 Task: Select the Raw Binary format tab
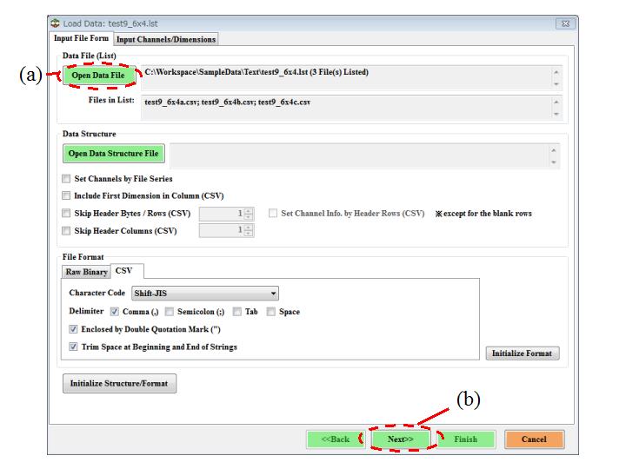pyautogui.click(x=86, y=272)
